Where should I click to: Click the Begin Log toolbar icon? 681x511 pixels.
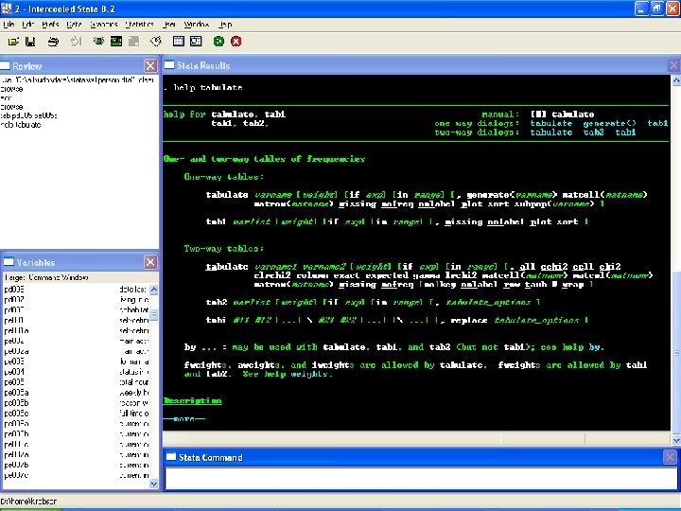tap(76, 42)
